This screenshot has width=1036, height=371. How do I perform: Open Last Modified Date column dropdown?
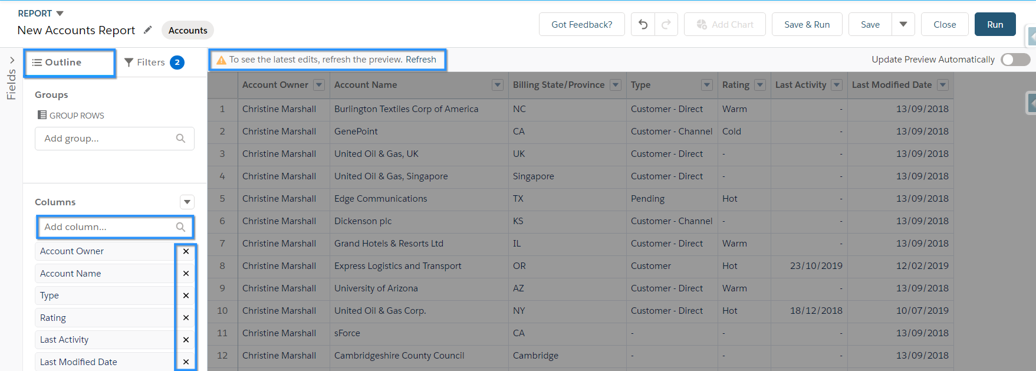click(943, 85)
